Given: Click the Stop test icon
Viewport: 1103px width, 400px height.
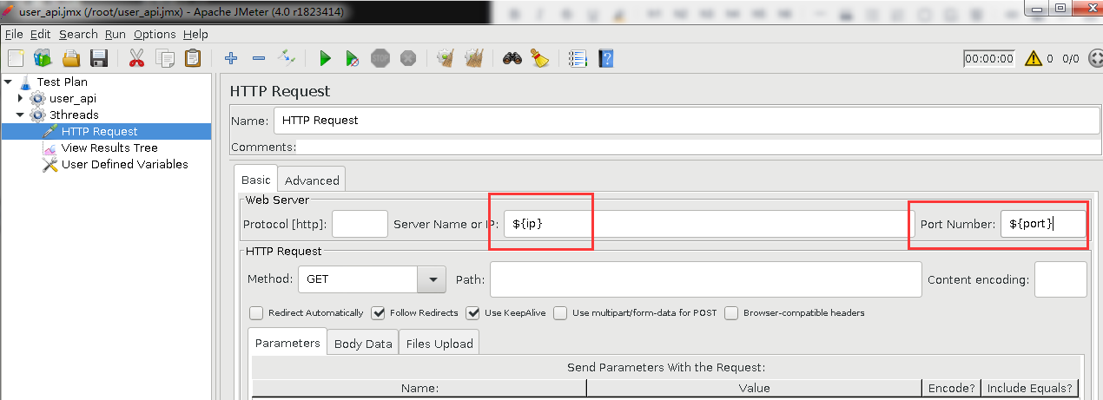Looking at the screenshot, I should coord(380,58).
